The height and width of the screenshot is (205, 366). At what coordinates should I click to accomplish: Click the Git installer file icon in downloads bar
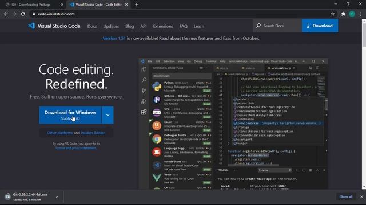[x=7, y=196]
